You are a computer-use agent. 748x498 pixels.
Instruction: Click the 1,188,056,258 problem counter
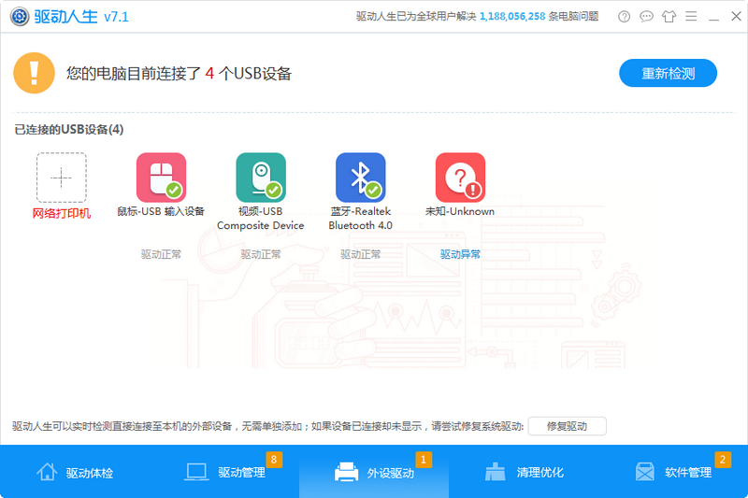(x=512, y=16)
